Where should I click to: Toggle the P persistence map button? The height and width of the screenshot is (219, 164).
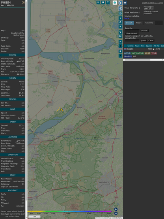point(120,42)
